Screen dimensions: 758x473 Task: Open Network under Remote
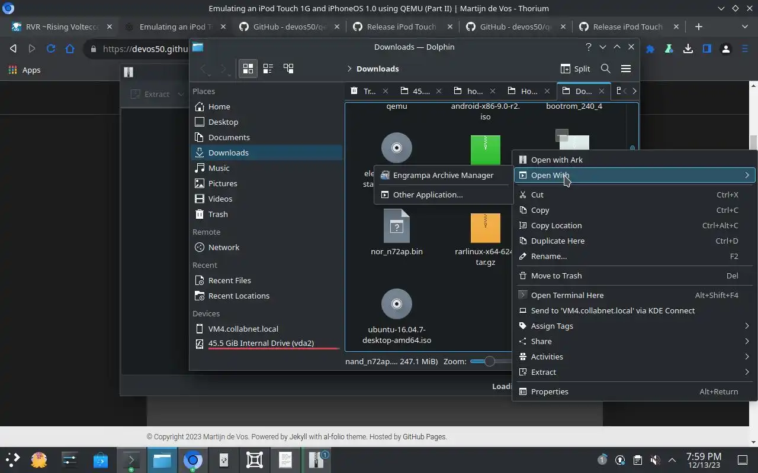pos(266,247)
